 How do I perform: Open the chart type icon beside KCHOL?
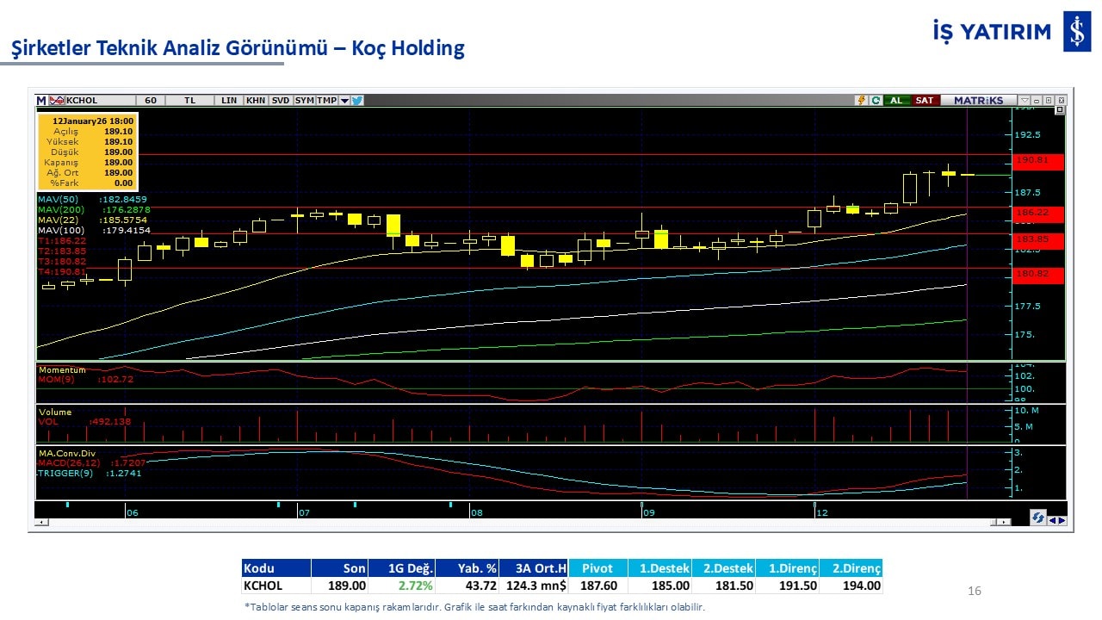[x=57, y=101]
